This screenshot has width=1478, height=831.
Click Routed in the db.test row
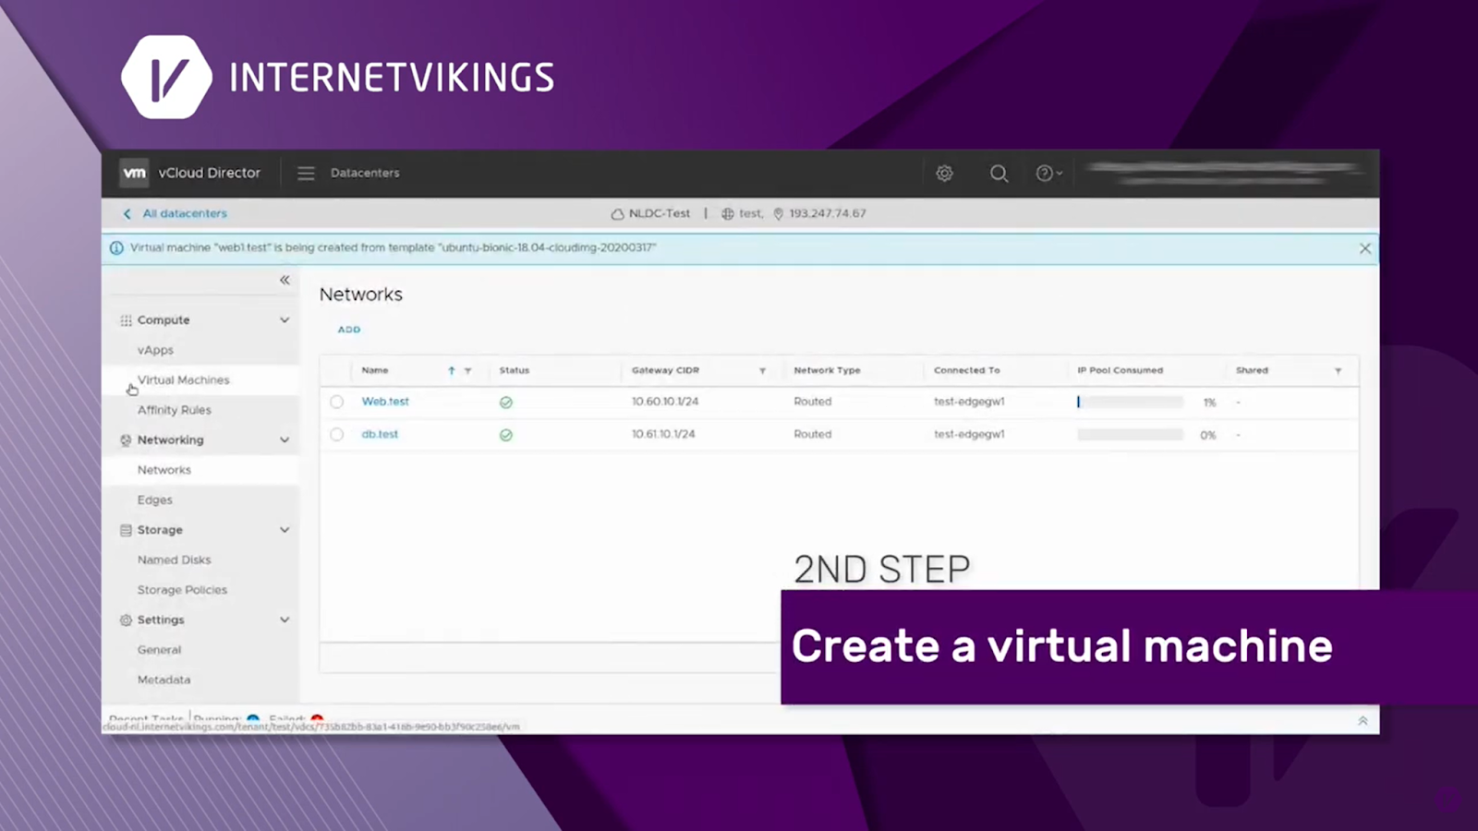(813, 434)
